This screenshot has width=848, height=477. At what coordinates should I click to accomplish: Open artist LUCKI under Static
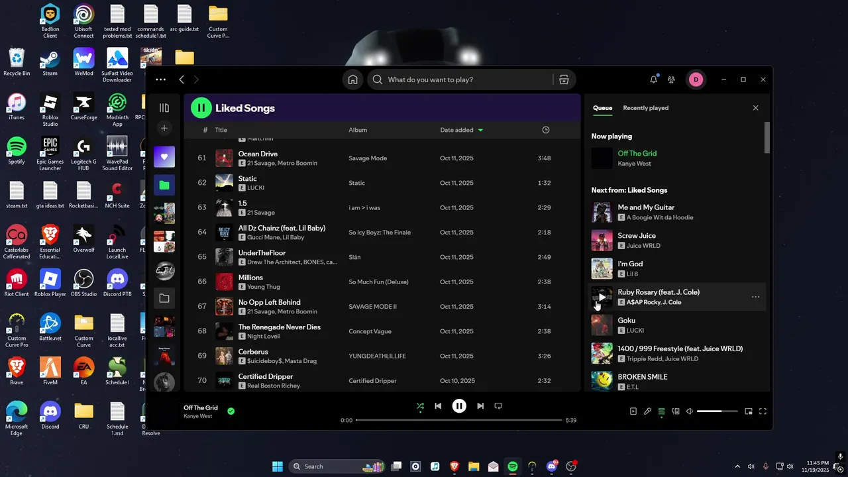click(255, 187)
